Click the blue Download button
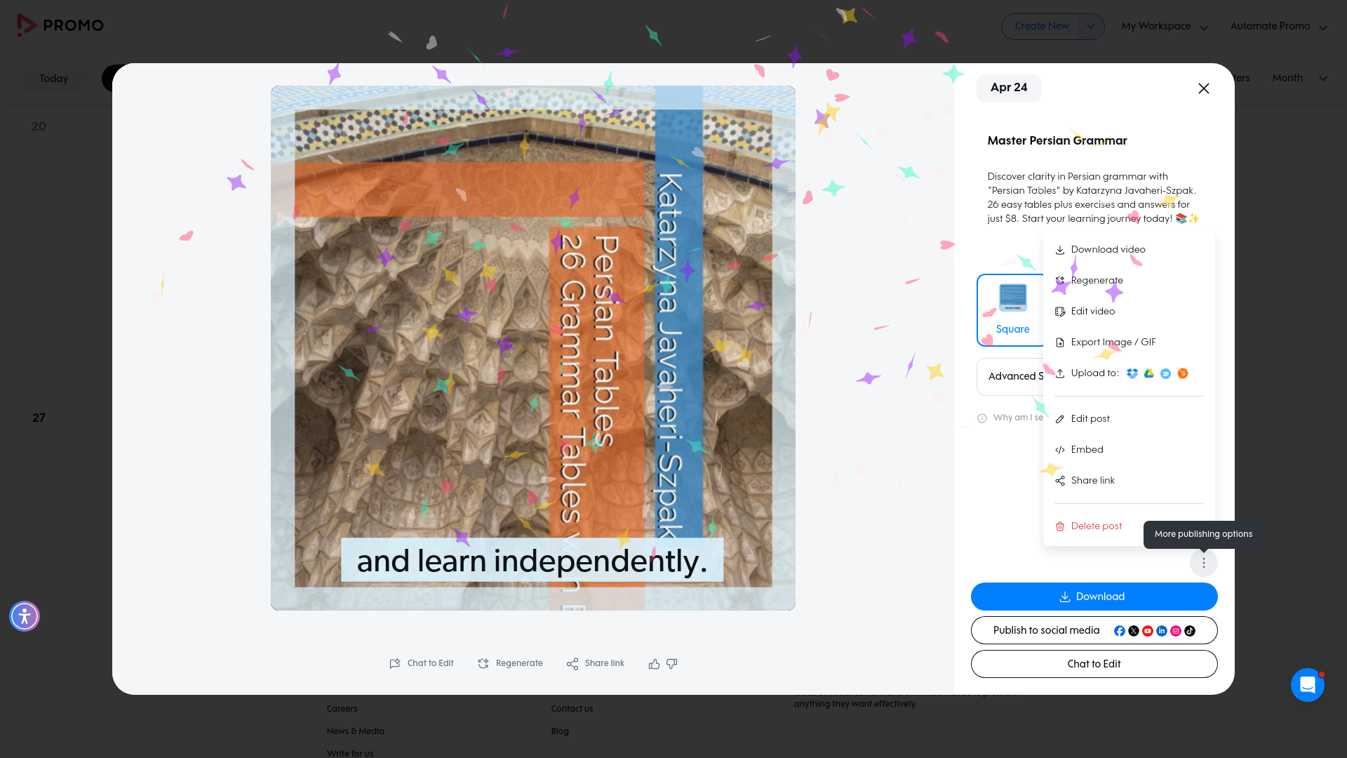The height and width of the screenshot is (758, 1347). 1093,596
